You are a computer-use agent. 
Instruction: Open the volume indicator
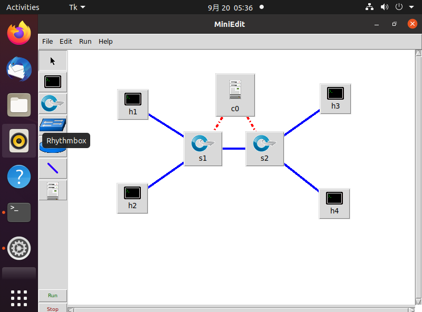coord(385,7)
